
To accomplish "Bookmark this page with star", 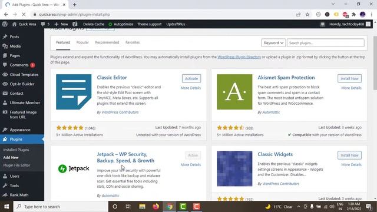I will pos(307,14).
